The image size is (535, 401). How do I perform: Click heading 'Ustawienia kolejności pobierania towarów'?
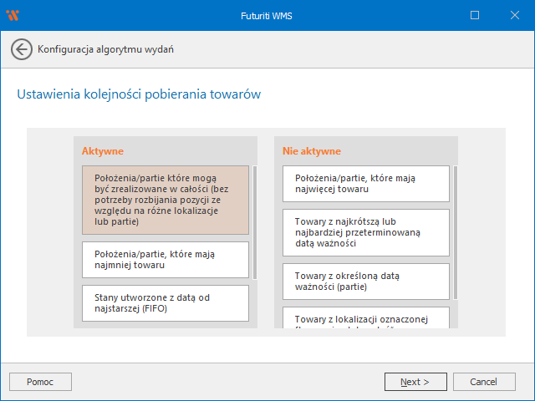click(138, 94)
